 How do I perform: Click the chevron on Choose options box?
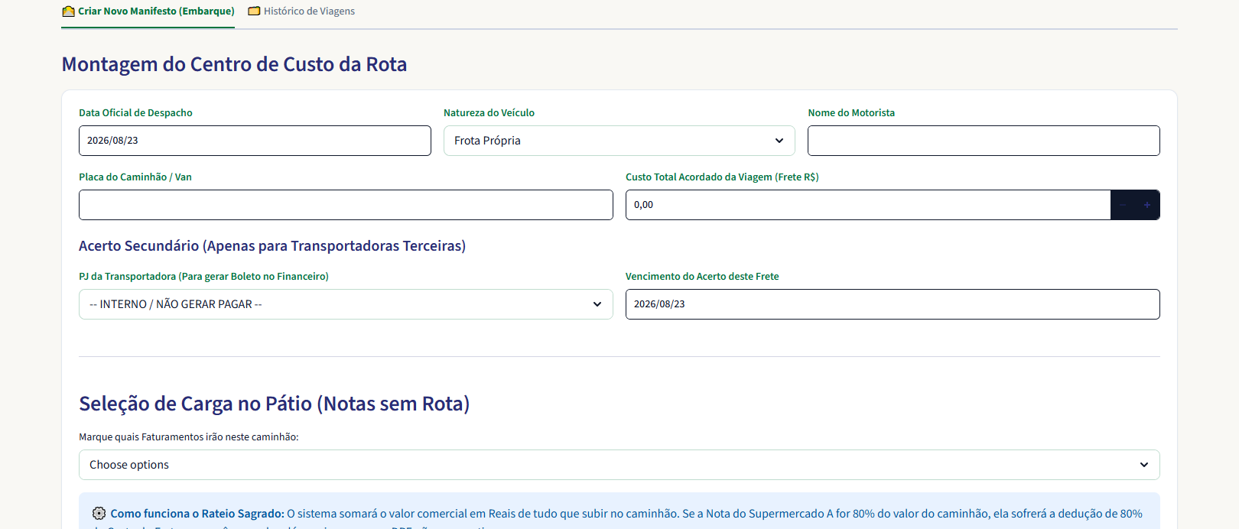tap(1144, 465)
